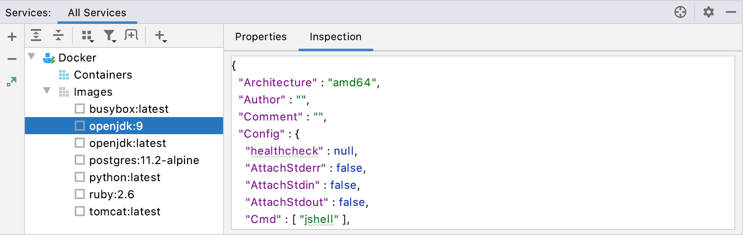Click the "AttachStderr" JSON key

pyautogui.click(x=286, y=168)
